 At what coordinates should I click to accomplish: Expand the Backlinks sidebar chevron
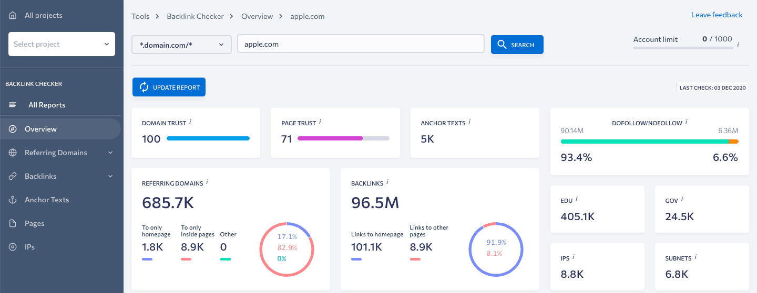pos(110,176)
